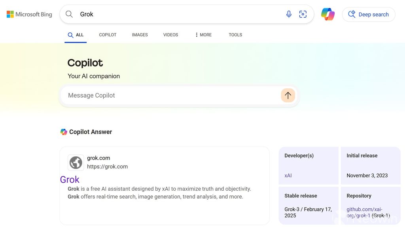
Task: Select the ALL results tab
Action: pos(76,35)
